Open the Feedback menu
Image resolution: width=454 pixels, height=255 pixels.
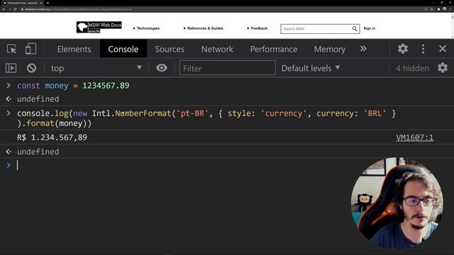(x=258, y=28)
